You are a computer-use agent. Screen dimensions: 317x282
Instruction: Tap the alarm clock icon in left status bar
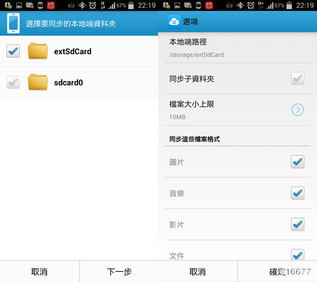(x=92, y=5)
